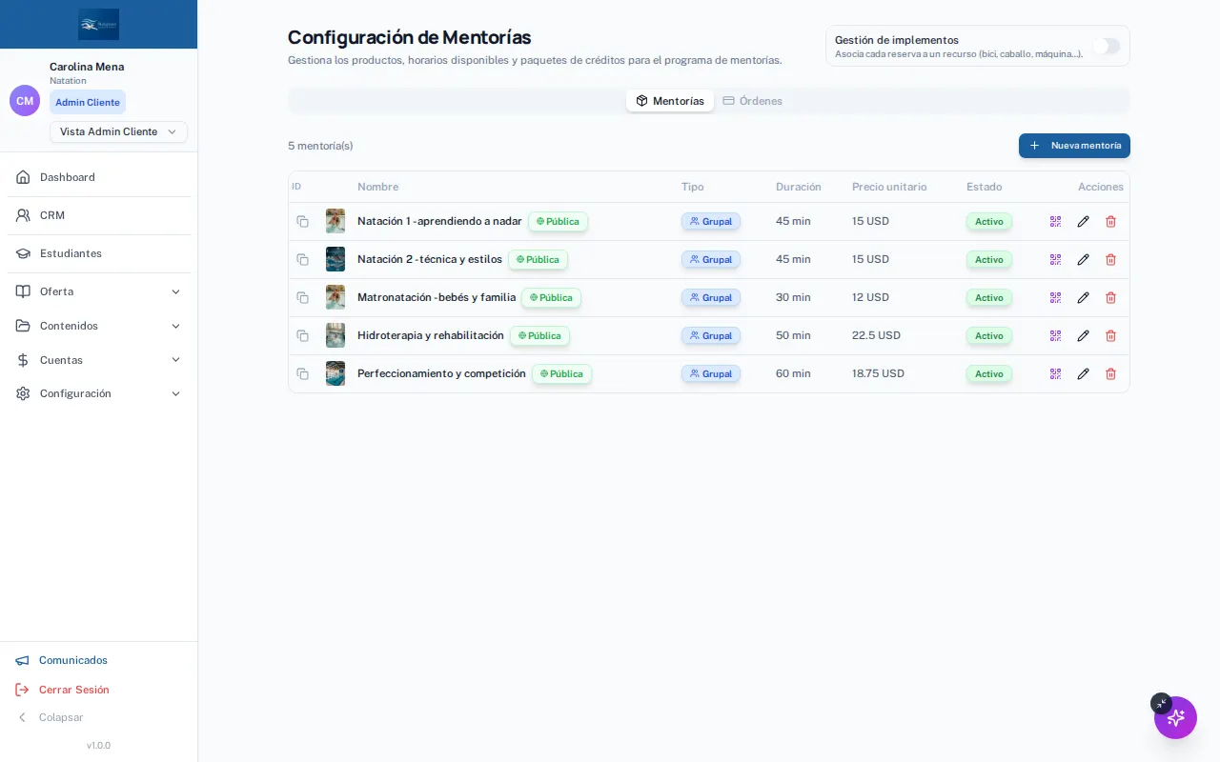Expand the Oferta sidebar section
The height and width of the screenshot is (762, 1220).
click(x=99, y=291)
